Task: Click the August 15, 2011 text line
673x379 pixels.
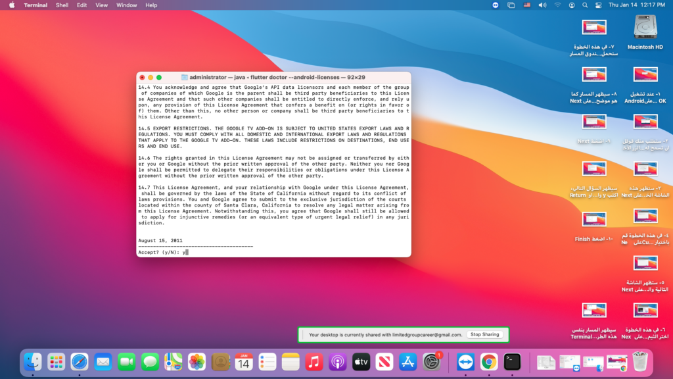Action: click(x=160, y=241)
